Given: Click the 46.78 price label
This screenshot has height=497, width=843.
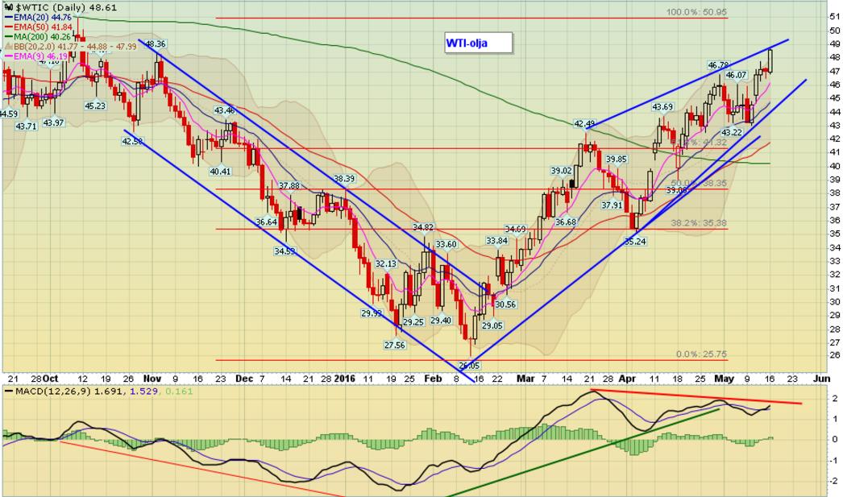Looking at the screenshot, I should (x=718, y=65).
